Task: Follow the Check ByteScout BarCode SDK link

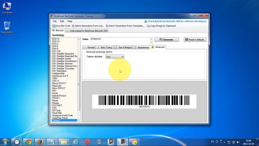Action: click(177, 21)
